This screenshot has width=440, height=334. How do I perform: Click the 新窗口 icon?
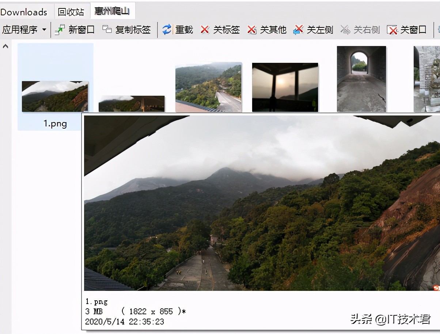point(60,30)
